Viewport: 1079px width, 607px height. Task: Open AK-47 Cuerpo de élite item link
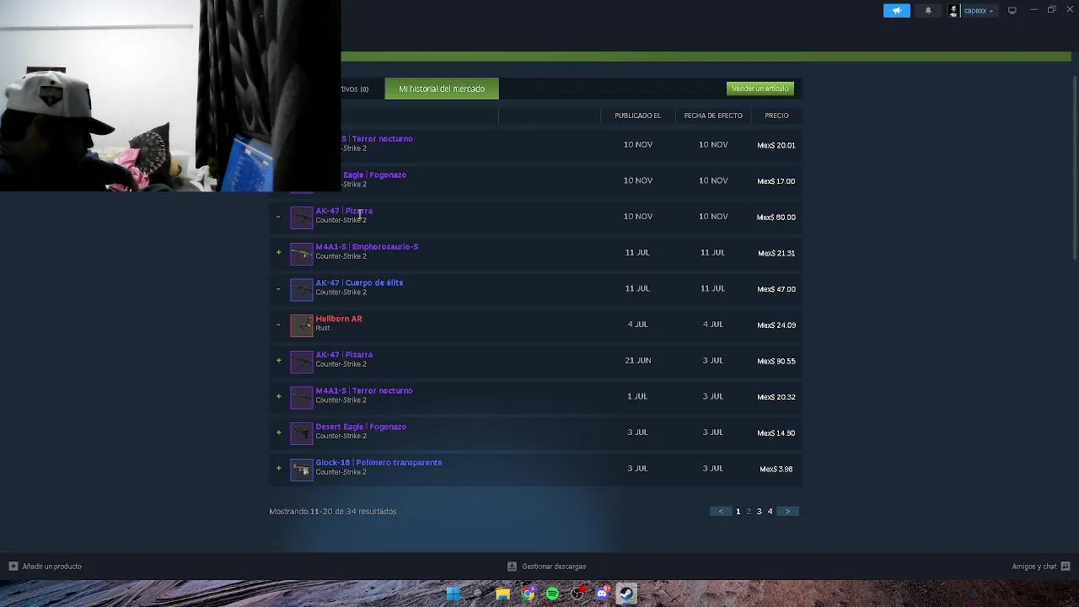(x=359, y=283)
